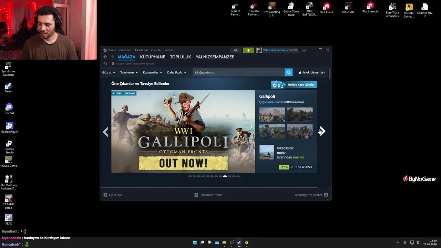441x248 pixels.
Task: Click the Gallipoli game title
Action: (x=267, y=96)
